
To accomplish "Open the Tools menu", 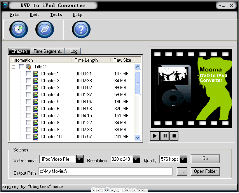I will pyautogui.click(x=56, y=15).
